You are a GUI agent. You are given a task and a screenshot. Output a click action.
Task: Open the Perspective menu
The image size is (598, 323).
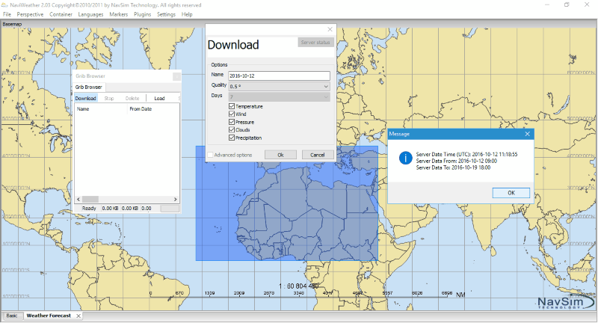pyautogui.click(x=30, y=14)
